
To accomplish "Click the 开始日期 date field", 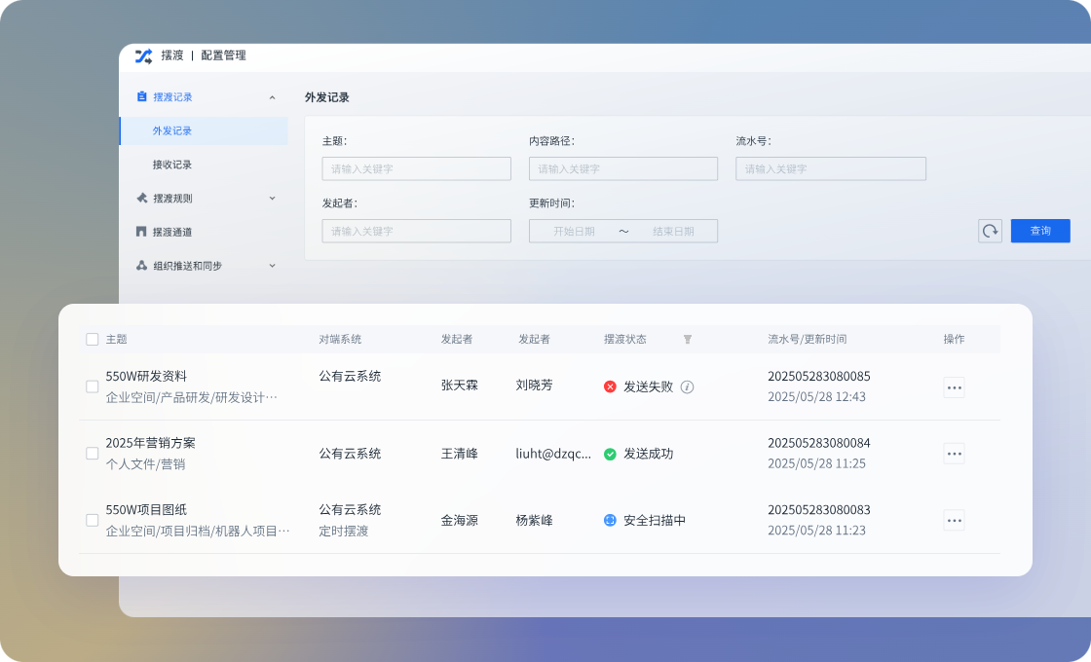I will pos(574,232).
